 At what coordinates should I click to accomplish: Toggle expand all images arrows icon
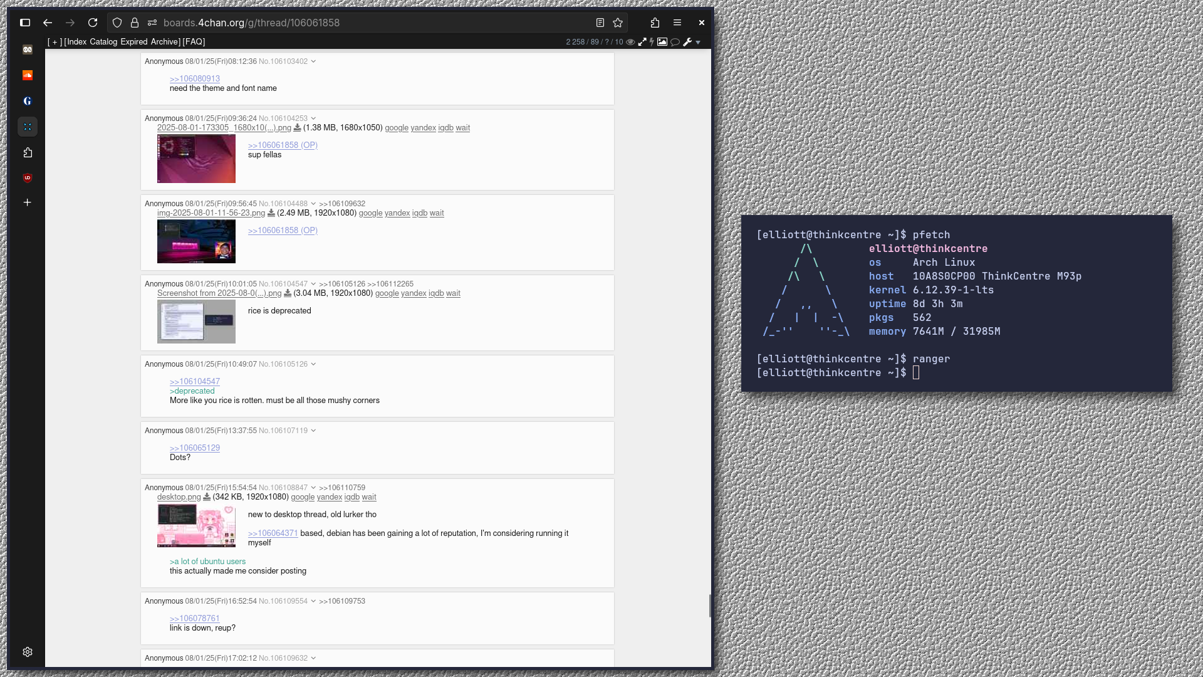point(642,42)
